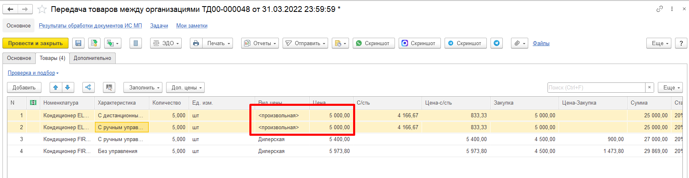Switch to the Основное form tab

(19, 58)
